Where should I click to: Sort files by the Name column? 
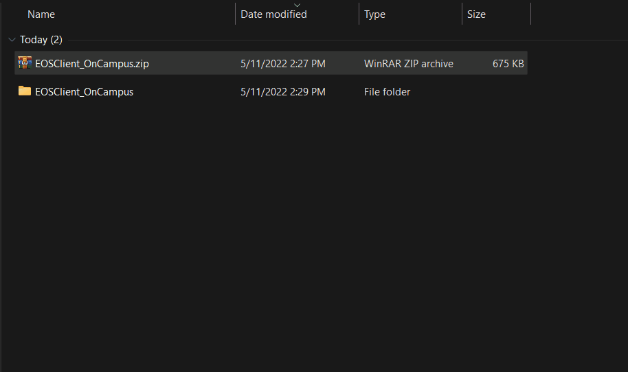41,14
